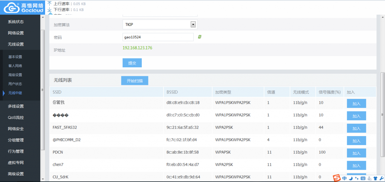Click the Sogou input method S logo
The height and width of the screenshot is (182, 385).
point(336,178)
